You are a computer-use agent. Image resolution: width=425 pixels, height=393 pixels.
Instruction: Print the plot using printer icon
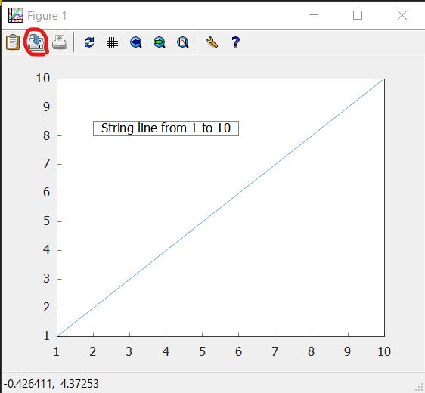(60, 42)
